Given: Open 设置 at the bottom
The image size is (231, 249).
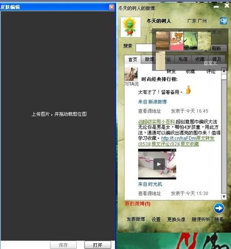Looking at the screenshot, I should (156, 219).
